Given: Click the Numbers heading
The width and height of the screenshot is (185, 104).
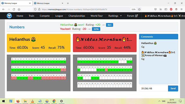Looking at the screenshot, I should [17, 27].
